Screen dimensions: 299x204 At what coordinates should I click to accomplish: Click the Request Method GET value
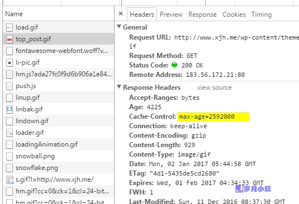coord(192,56)
